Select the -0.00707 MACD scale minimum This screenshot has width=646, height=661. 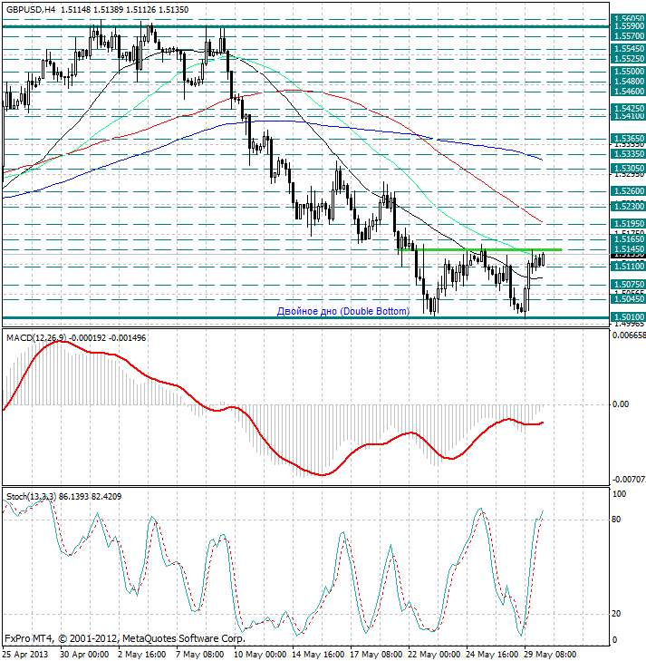tap(628, 480)
